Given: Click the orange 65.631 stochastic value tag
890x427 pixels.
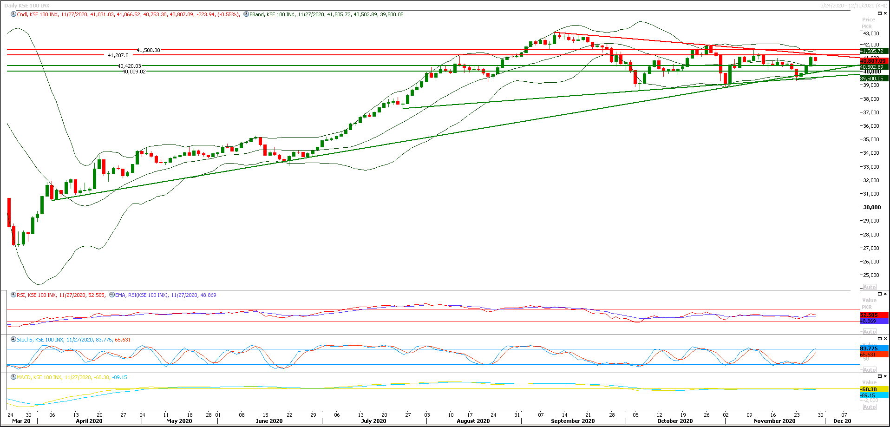Looking at the screenshot, I should tap(874, 355).
